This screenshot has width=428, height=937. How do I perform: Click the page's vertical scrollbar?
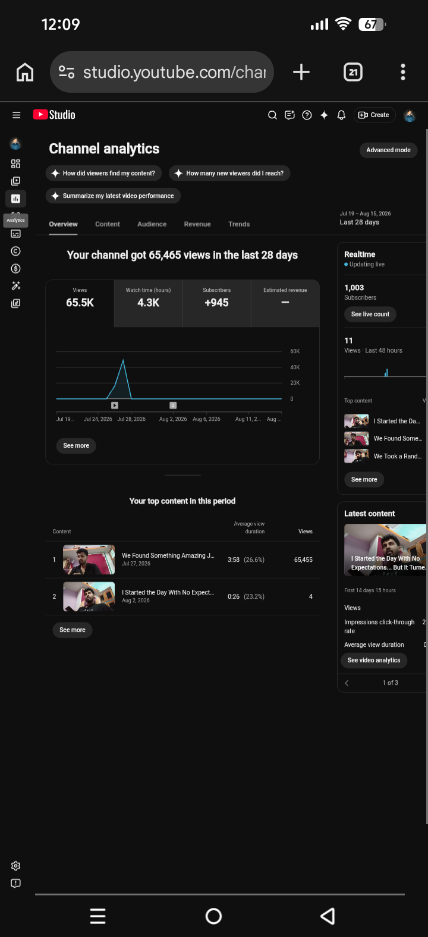tap(426, 476)
